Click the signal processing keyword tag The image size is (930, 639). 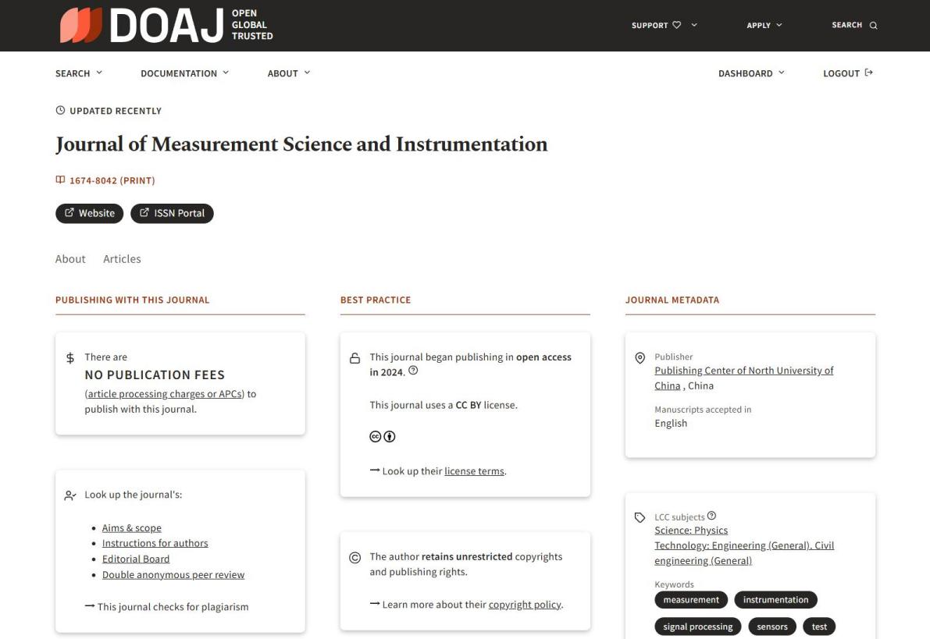[x=697, y=627]
